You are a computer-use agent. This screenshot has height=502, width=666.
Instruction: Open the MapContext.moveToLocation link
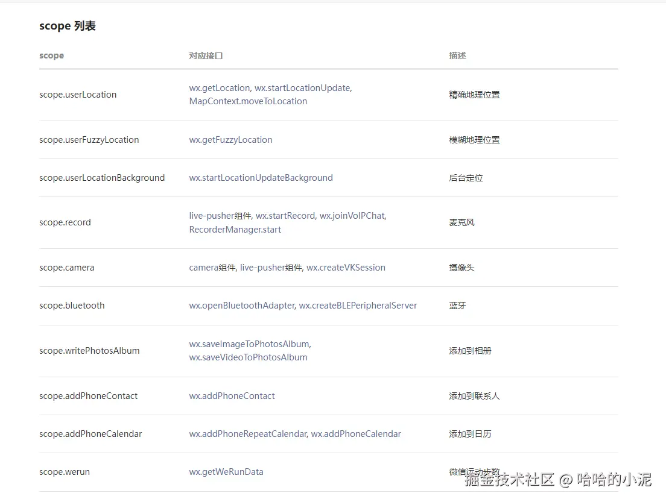tap(247, 101)
